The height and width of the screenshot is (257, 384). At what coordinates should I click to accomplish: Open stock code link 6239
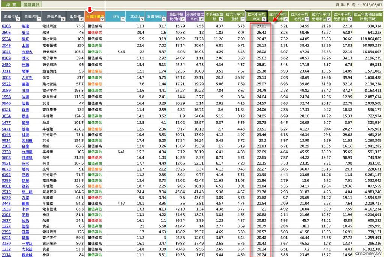tap(6, 198)
